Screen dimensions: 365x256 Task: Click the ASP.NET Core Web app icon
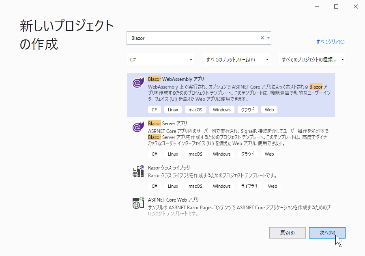pyautogui.click(x=138, y=203)
